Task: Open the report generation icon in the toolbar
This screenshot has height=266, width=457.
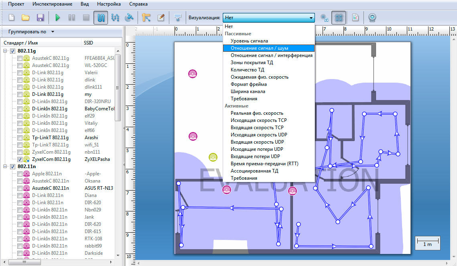Action: click(x=355, y=18)
